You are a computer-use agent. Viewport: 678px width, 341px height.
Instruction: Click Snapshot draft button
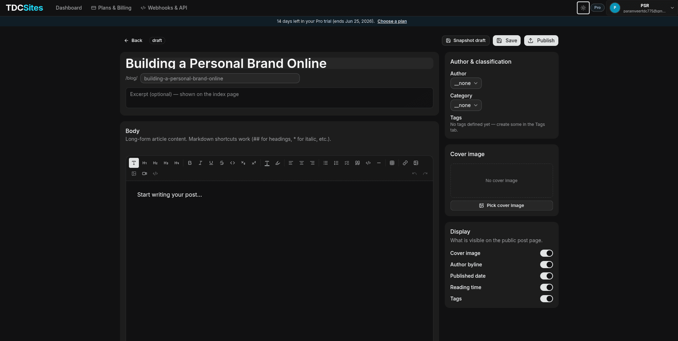pyautogui.click(x=466, y=41)
